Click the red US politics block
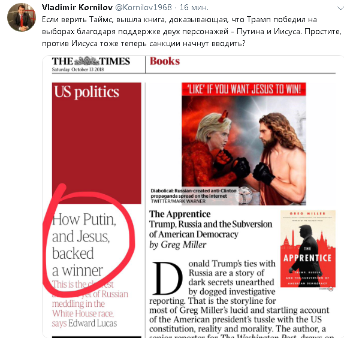 (x=96, y=143)
